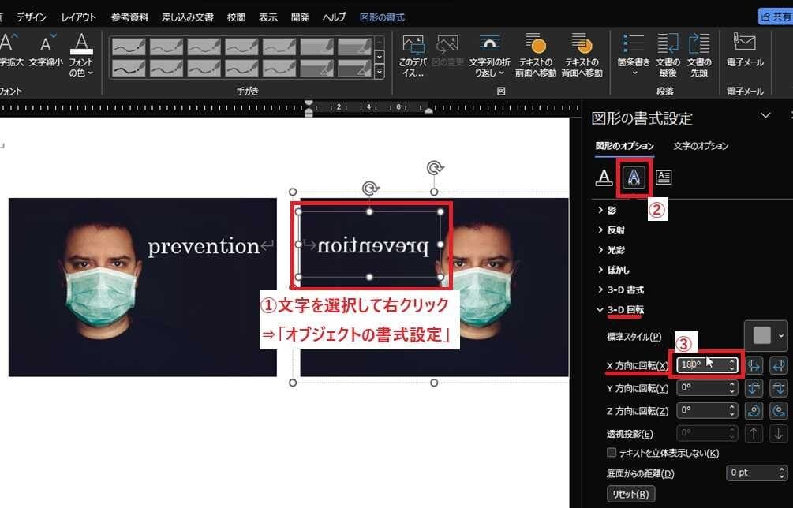This screenshot has width=793, height=508.
Task: Enable テキストを立体表示しない checkbox
Action: (x=612, y=453)
